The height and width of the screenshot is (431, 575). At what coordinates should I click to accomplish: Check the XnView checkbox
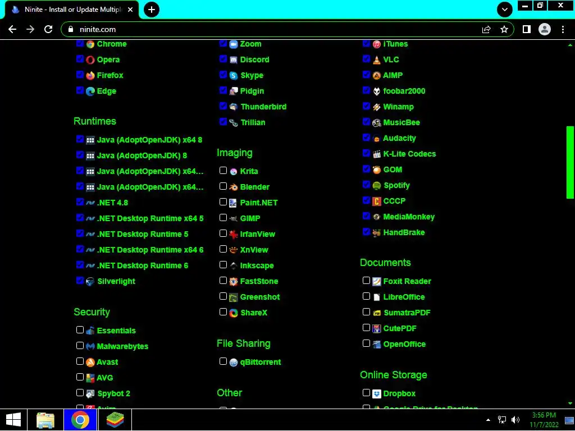(x=223, y=249)
